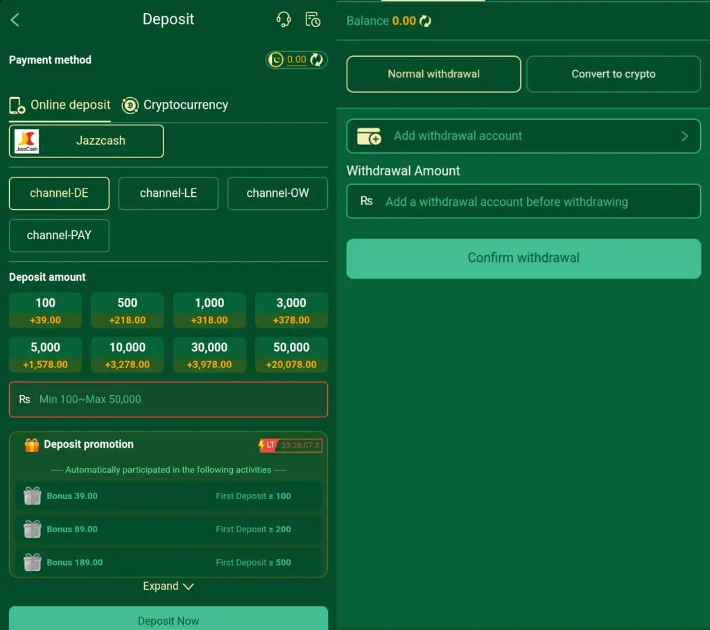The image size is (710, 630).
Task: Switch to Online deposit tab
Action: (60, 105)
